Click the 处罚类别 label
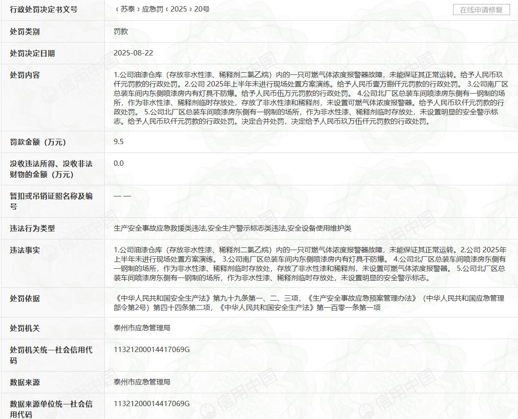The height and width of the screenshot is (419, 518). click(x=25, y=31)
